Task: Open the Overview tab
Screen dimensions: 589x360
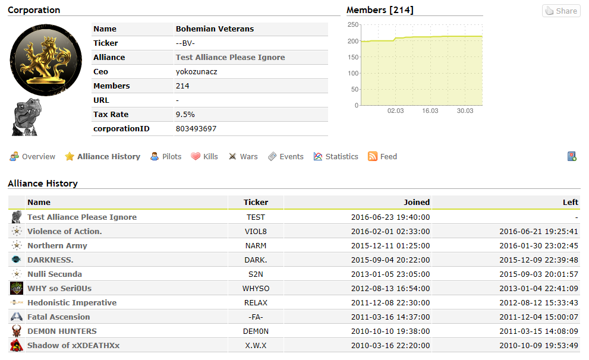Action: [32, 157]
